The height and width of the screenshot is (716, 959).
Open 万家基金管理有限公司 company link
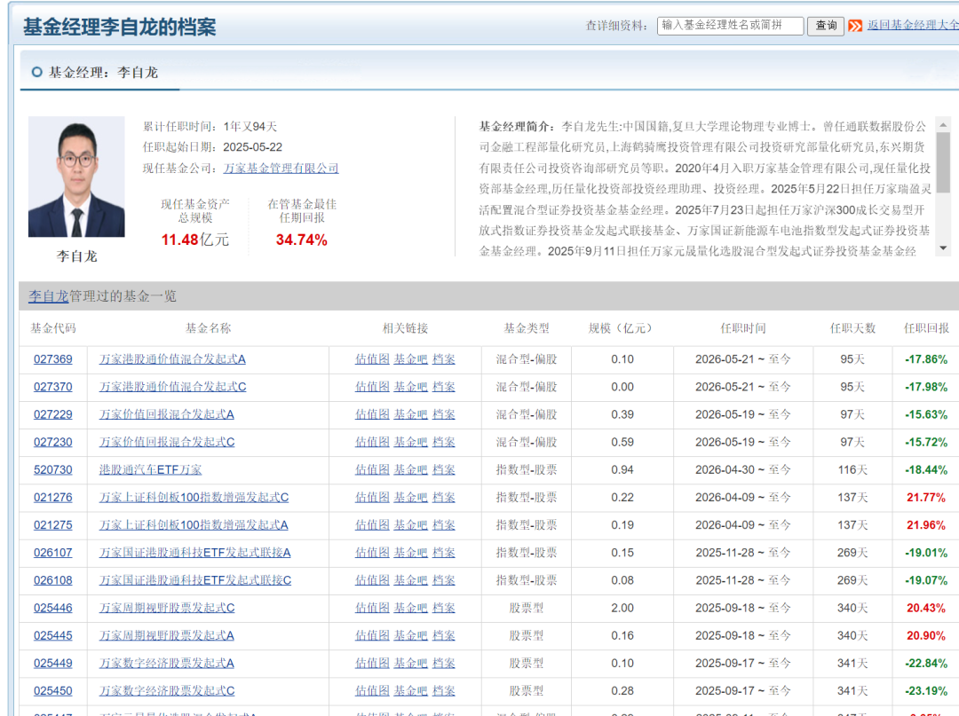pyautogui.click(x=281, y=168)
